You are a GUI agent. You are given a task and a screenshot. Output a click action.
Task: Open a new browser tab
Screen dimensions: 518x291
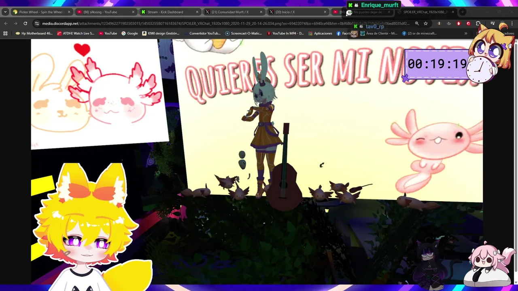pyautogui.click(x=463, y=12)
